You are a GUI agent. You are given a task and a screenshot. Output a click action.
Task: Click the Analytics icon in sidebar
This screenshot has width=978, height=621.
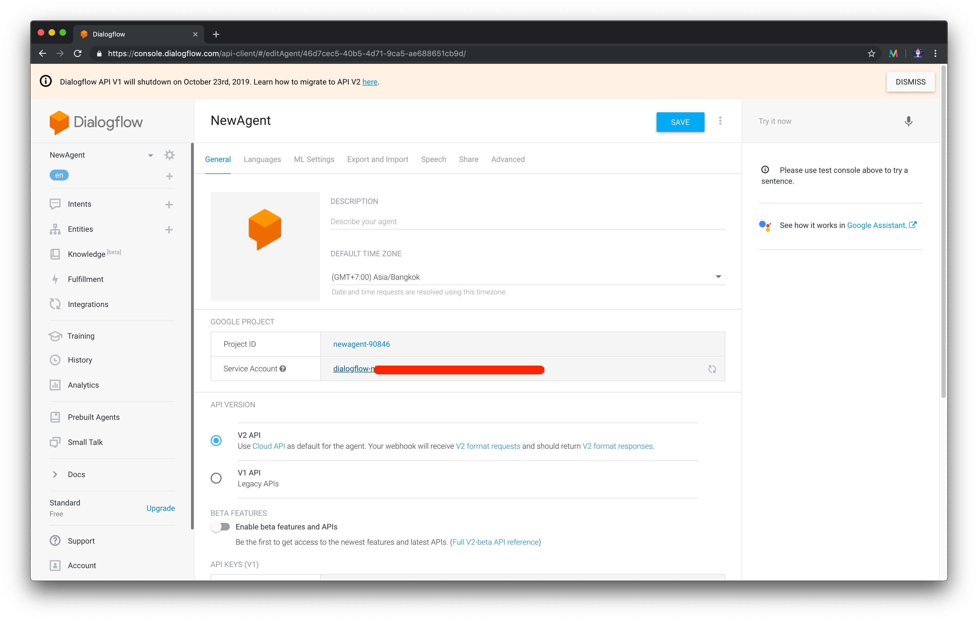pos(57,385)
